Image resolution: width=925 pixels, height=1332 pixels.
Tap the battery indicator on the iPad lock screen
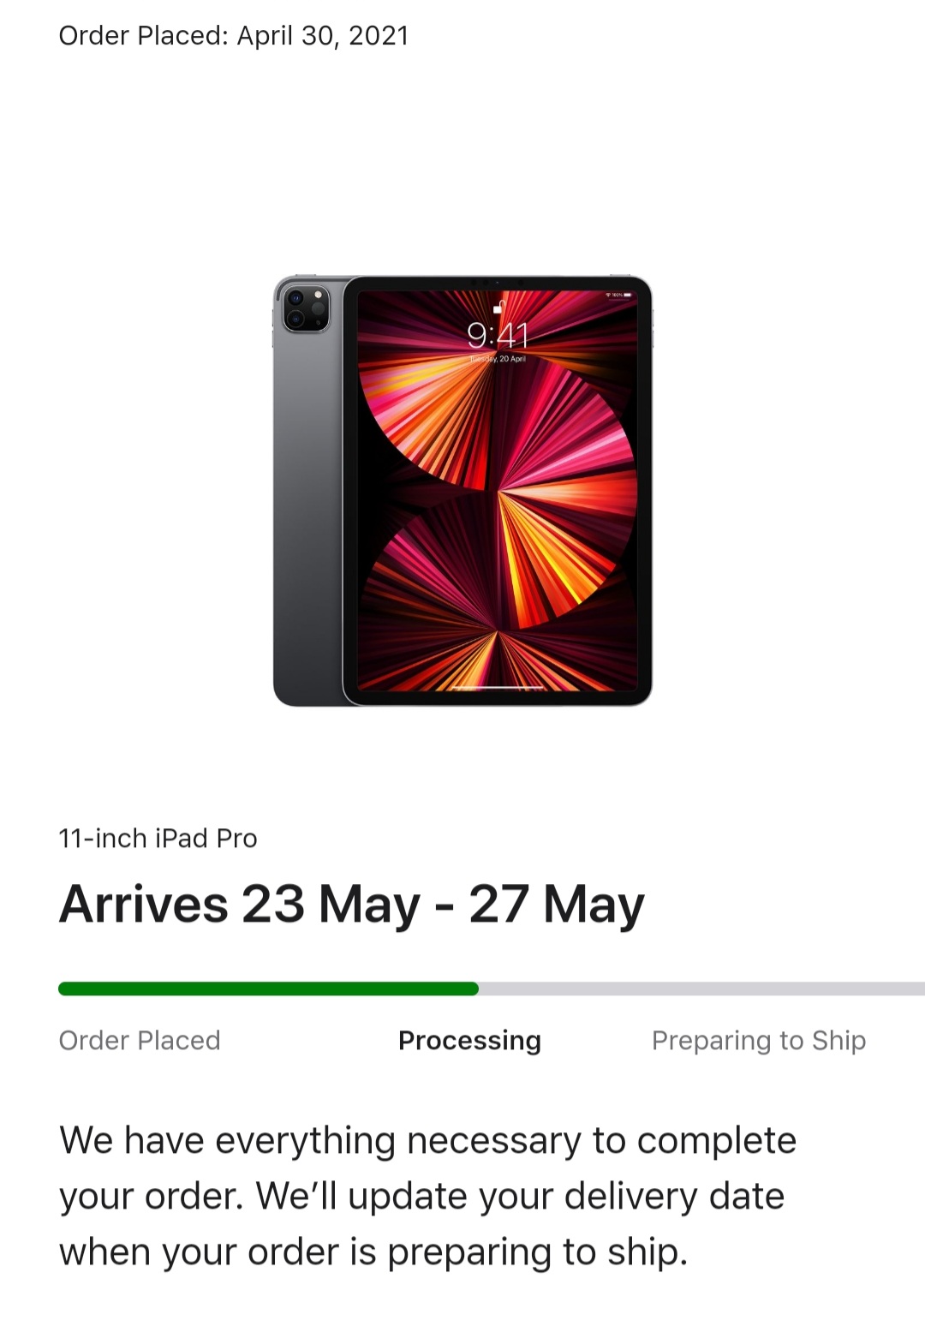click(627, 295)
